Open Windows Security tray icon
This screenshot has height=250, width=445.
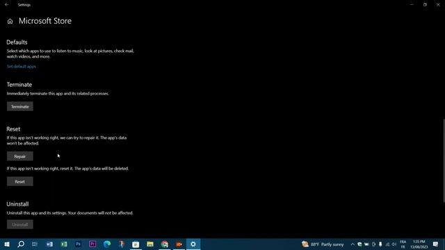(359, 244)
